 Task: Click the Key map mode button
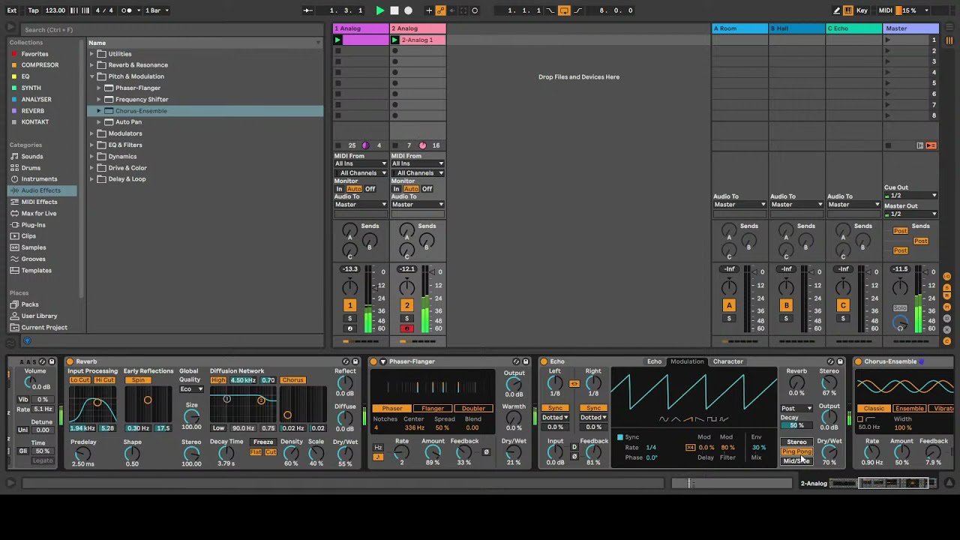pyautogui.click(x=862, y=10)
